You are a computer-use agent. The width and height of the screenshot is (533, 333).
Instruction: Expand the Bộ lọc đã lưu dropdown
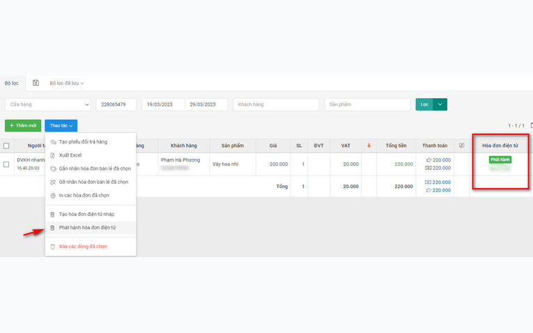click(x=67, y=84)
